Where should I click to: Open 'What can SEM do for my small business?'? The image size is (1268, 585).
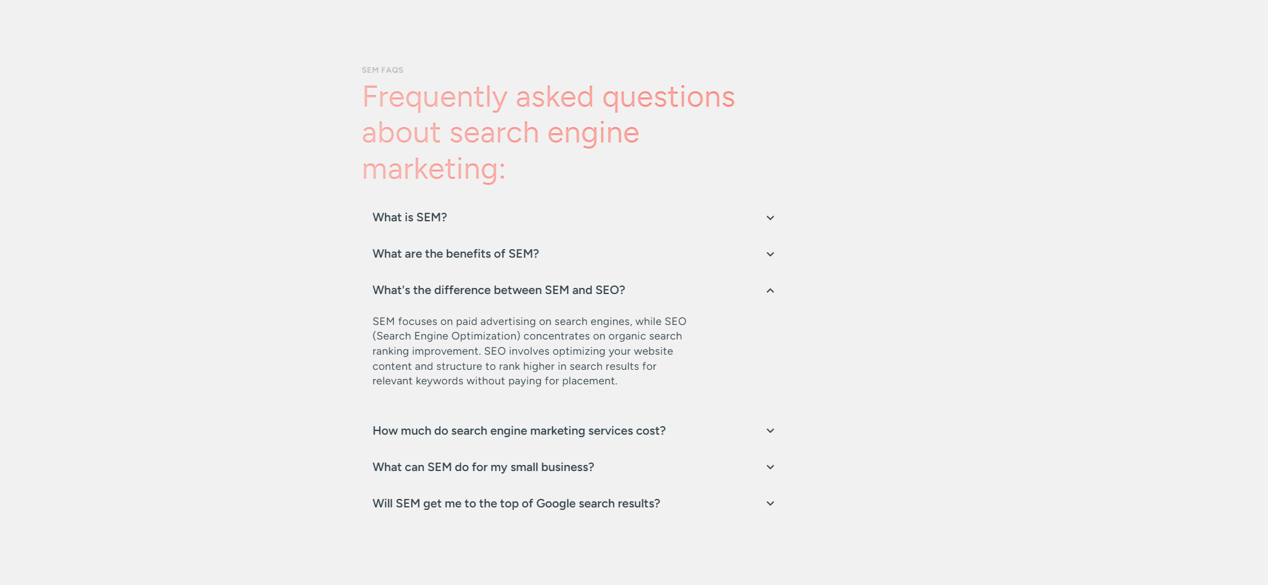[x=573, y=467]
